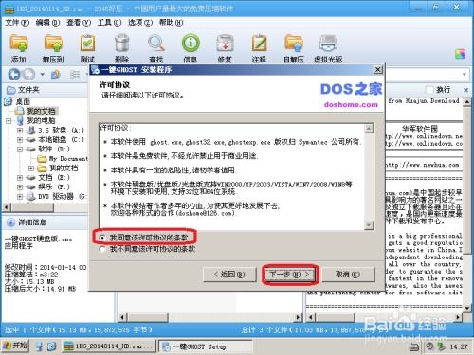Click the license text scrollbar up arrow

369,128
